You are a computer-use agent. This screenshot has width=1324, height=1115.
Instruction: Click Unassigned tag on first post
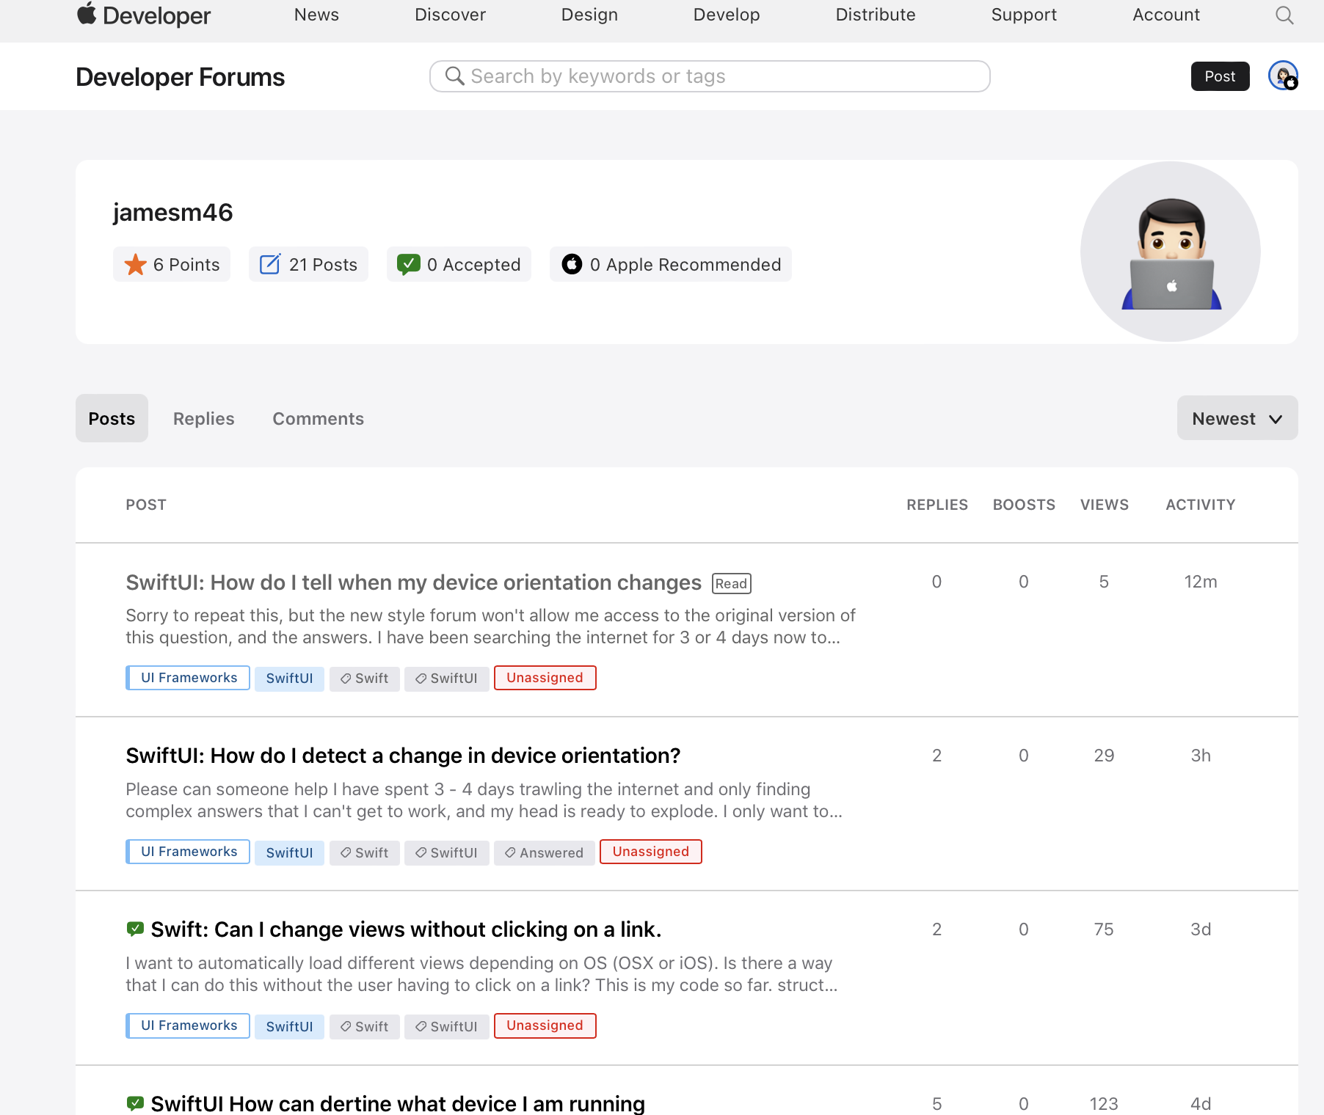545,678
